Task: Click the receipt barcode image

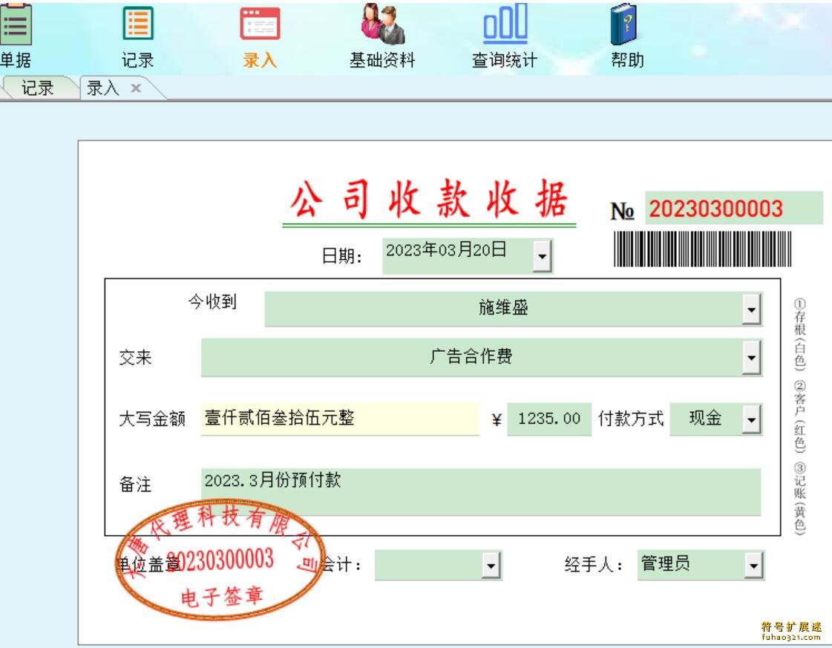Action: [x=703, y=249]
